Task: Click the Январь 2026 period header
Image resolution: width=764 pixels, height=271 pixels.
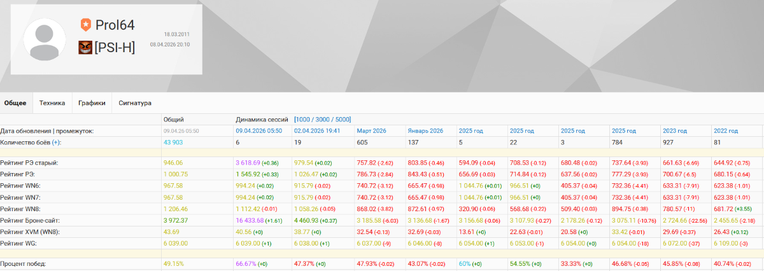Action: [425, 131]
